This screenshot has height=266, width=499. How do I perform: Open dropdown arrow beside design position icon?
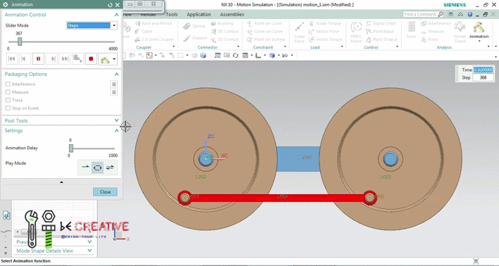[x=114, y=59]
